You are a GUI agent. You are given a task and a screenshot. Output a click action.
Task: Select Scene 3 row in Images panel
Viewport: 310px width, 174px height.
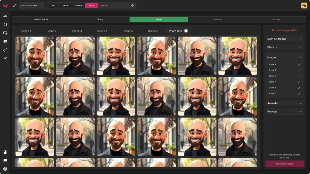(x=284, y=76)
